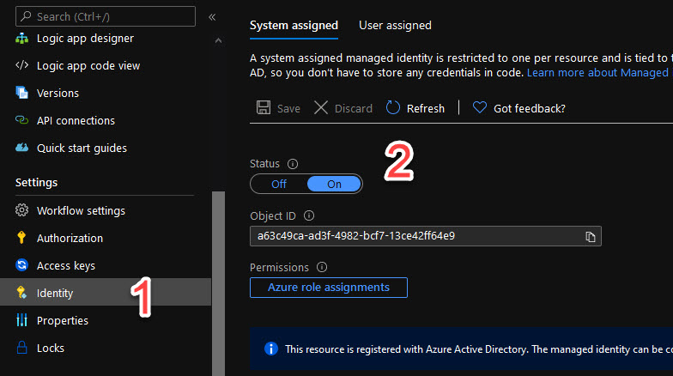Click the Save floppy disk icon

pyautogui.click(x=264, y=108)
